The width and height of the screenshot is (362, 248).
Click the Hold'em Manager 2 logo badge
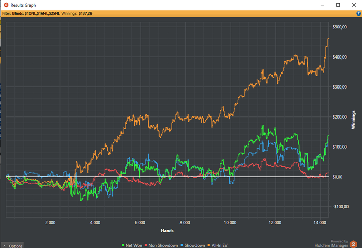click(x=353, y=244)
